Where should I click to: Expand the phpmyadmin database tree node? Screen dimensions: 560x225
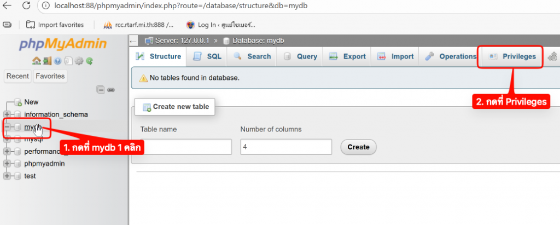[8, 164]
